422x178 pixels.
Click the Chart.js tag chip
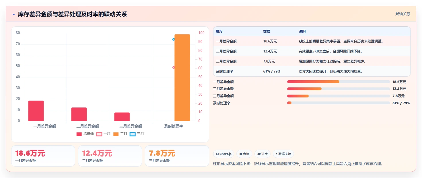click(x=224, y=154)
